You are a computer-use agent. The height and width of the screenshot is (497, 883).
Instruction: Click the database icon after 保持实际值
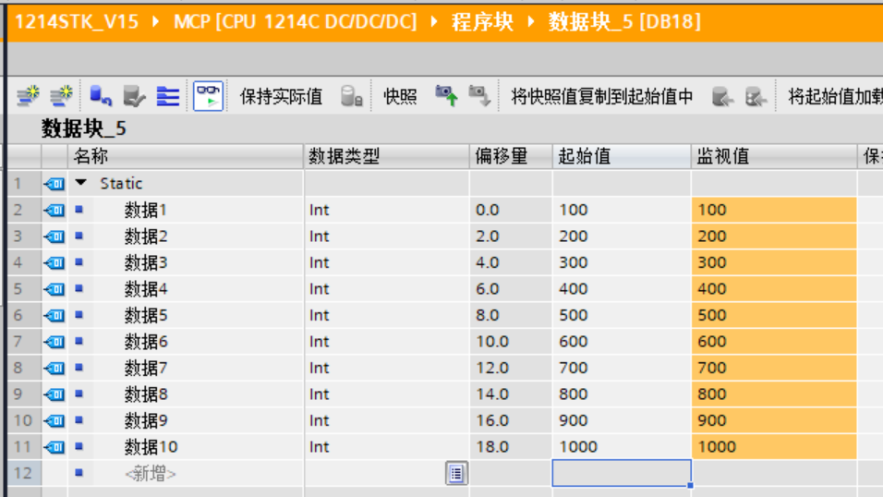(x=351, y=96)
